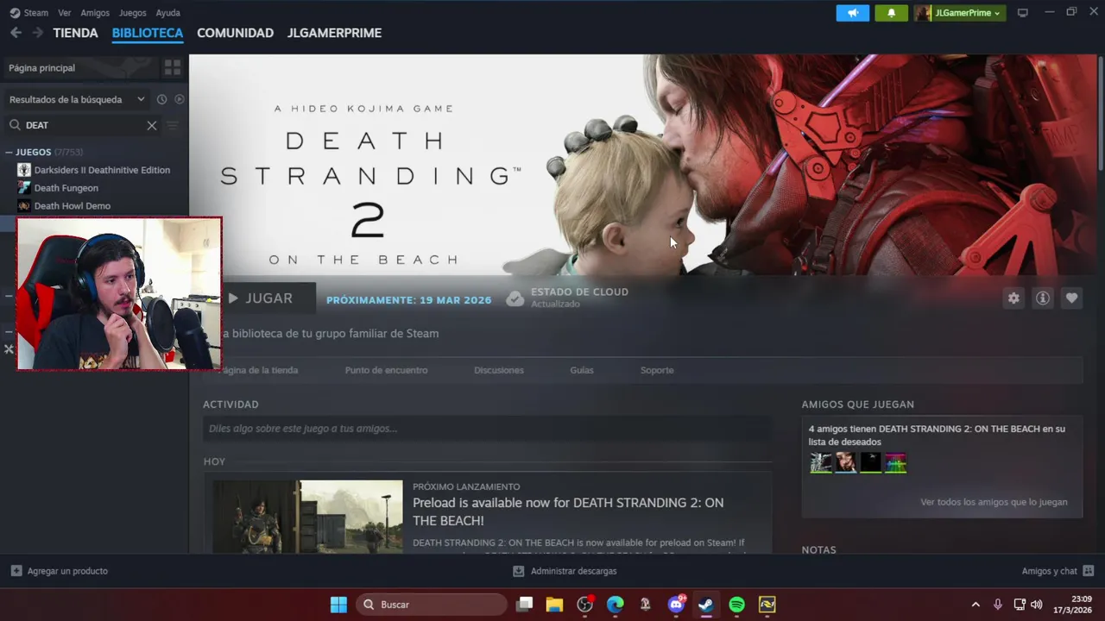This screenshot has height=621, width=1105.
Task: Open Task View on taskbar
Action: pos(524,605)
